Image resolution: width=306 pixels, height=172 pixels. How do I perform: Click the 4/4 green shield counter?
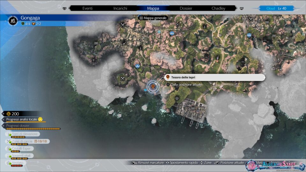(26, 24)
